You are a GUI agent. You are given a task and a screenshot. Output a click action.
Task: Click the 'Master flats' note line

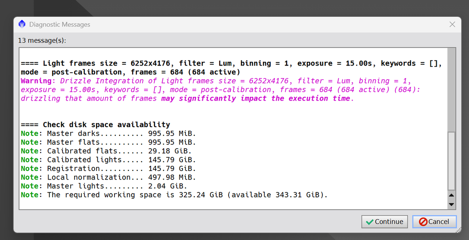[x=108, y=142]
